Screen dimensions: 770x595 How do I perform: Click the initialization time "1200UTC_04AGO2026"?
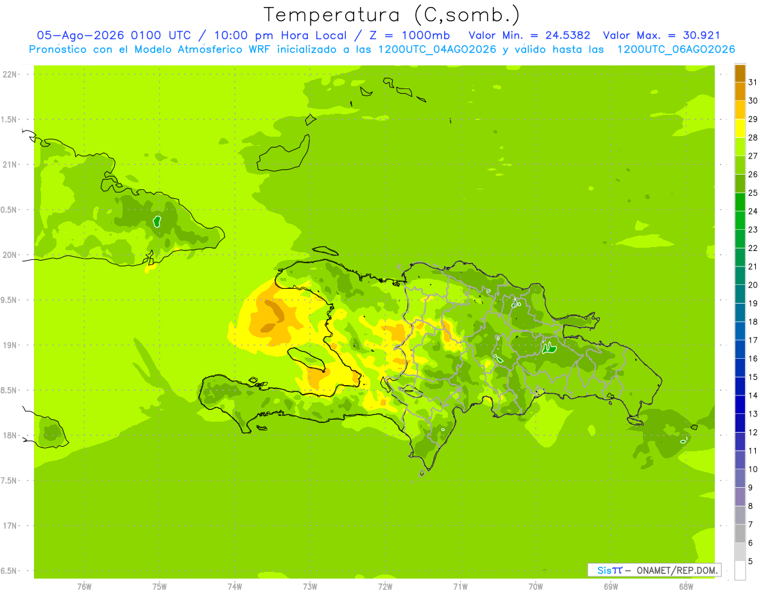[436, 49]
